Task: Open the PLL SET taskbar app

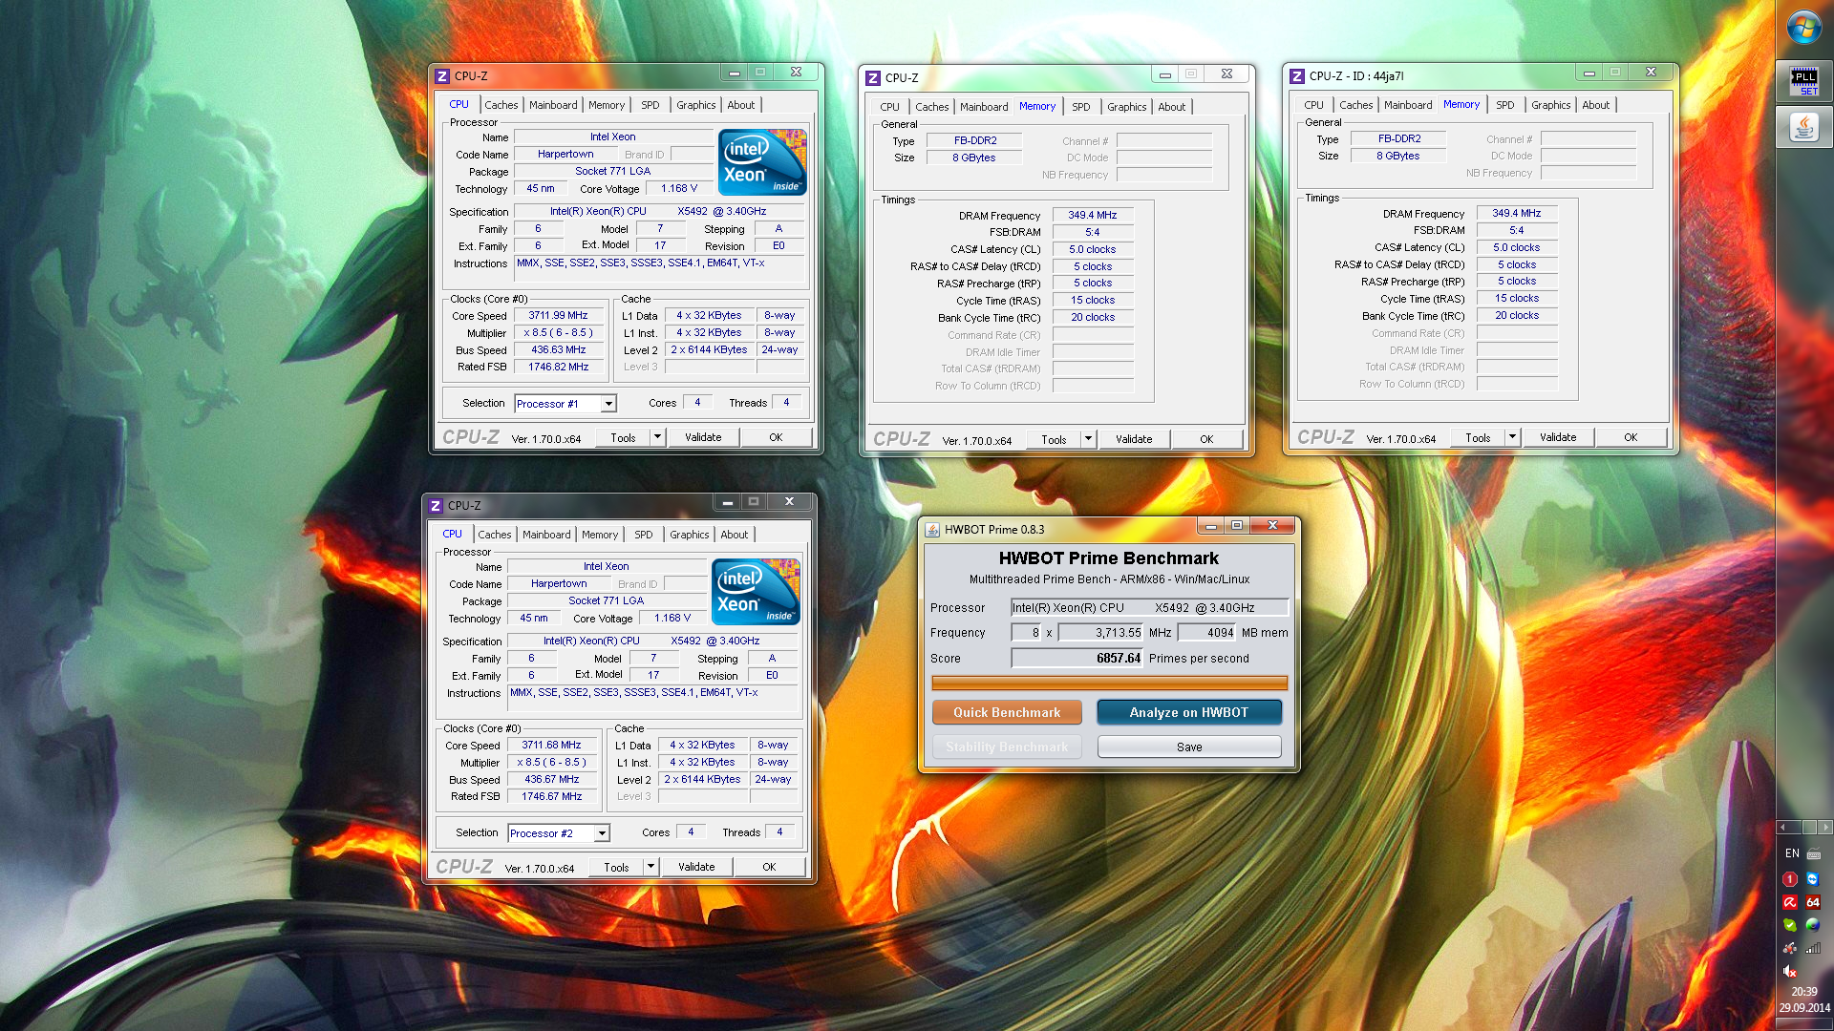Action: [x=1804, y=81]
